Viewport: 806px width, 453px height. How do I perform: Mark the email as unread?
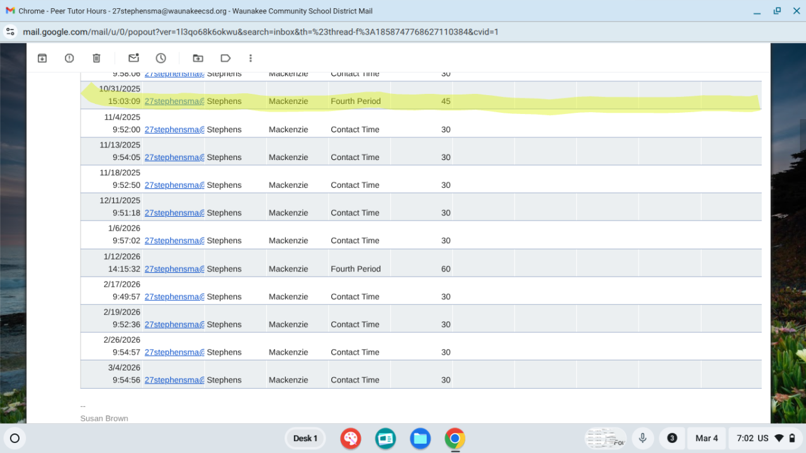click(133, 58)
